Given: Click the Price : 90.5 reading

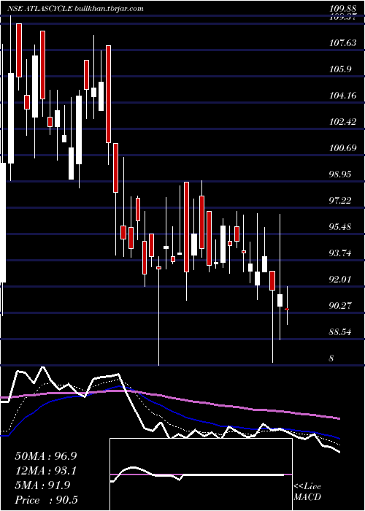Looking at the screenshot, I should (46, 500).
